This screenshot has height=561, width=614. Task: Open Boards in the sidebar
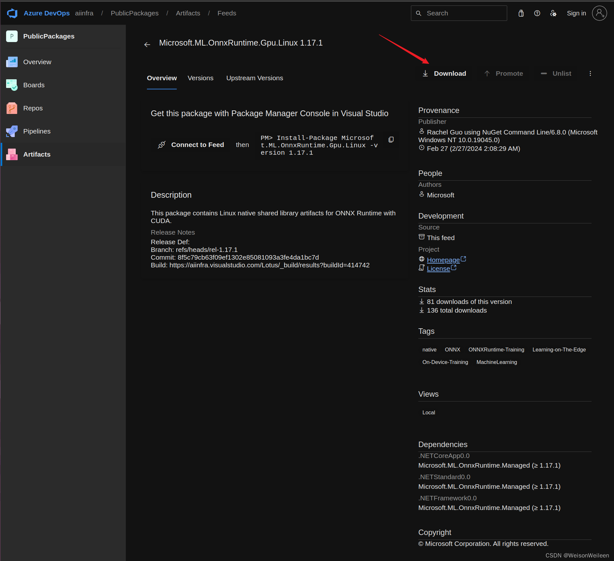(63, 85)
